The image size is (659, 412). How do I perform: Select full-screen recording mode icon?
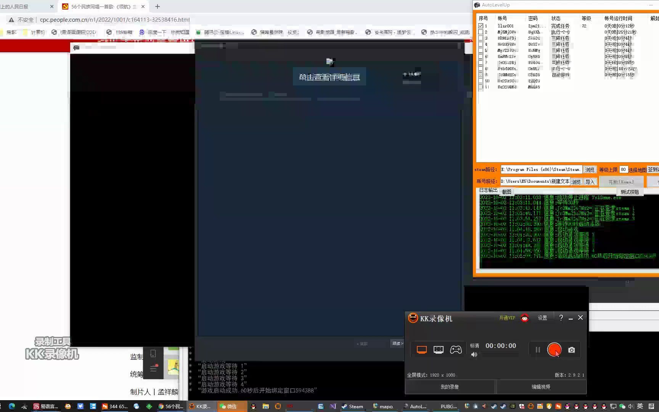[422, 349]
